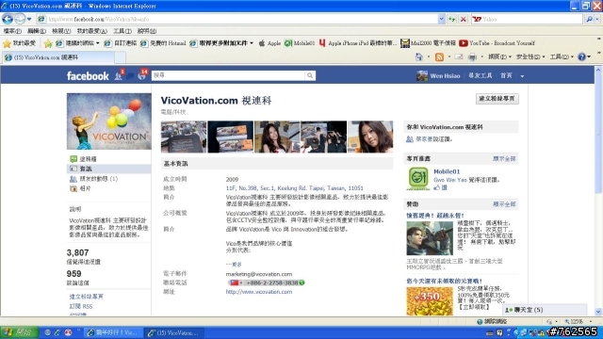
Task: Open the first product photo thumbnail
Action: tap(184, 137)
